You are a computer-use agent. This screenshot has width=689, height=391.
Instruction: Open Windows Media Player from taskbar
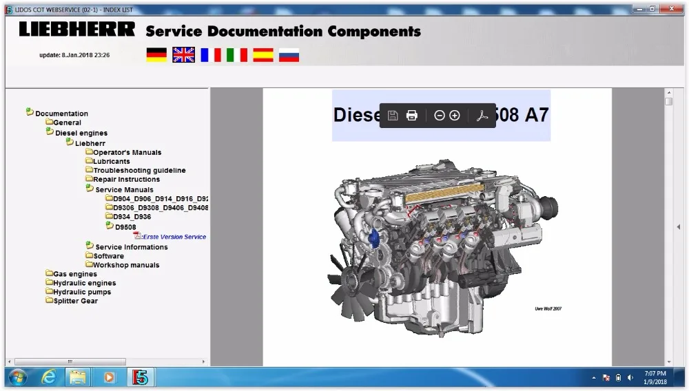109,377
